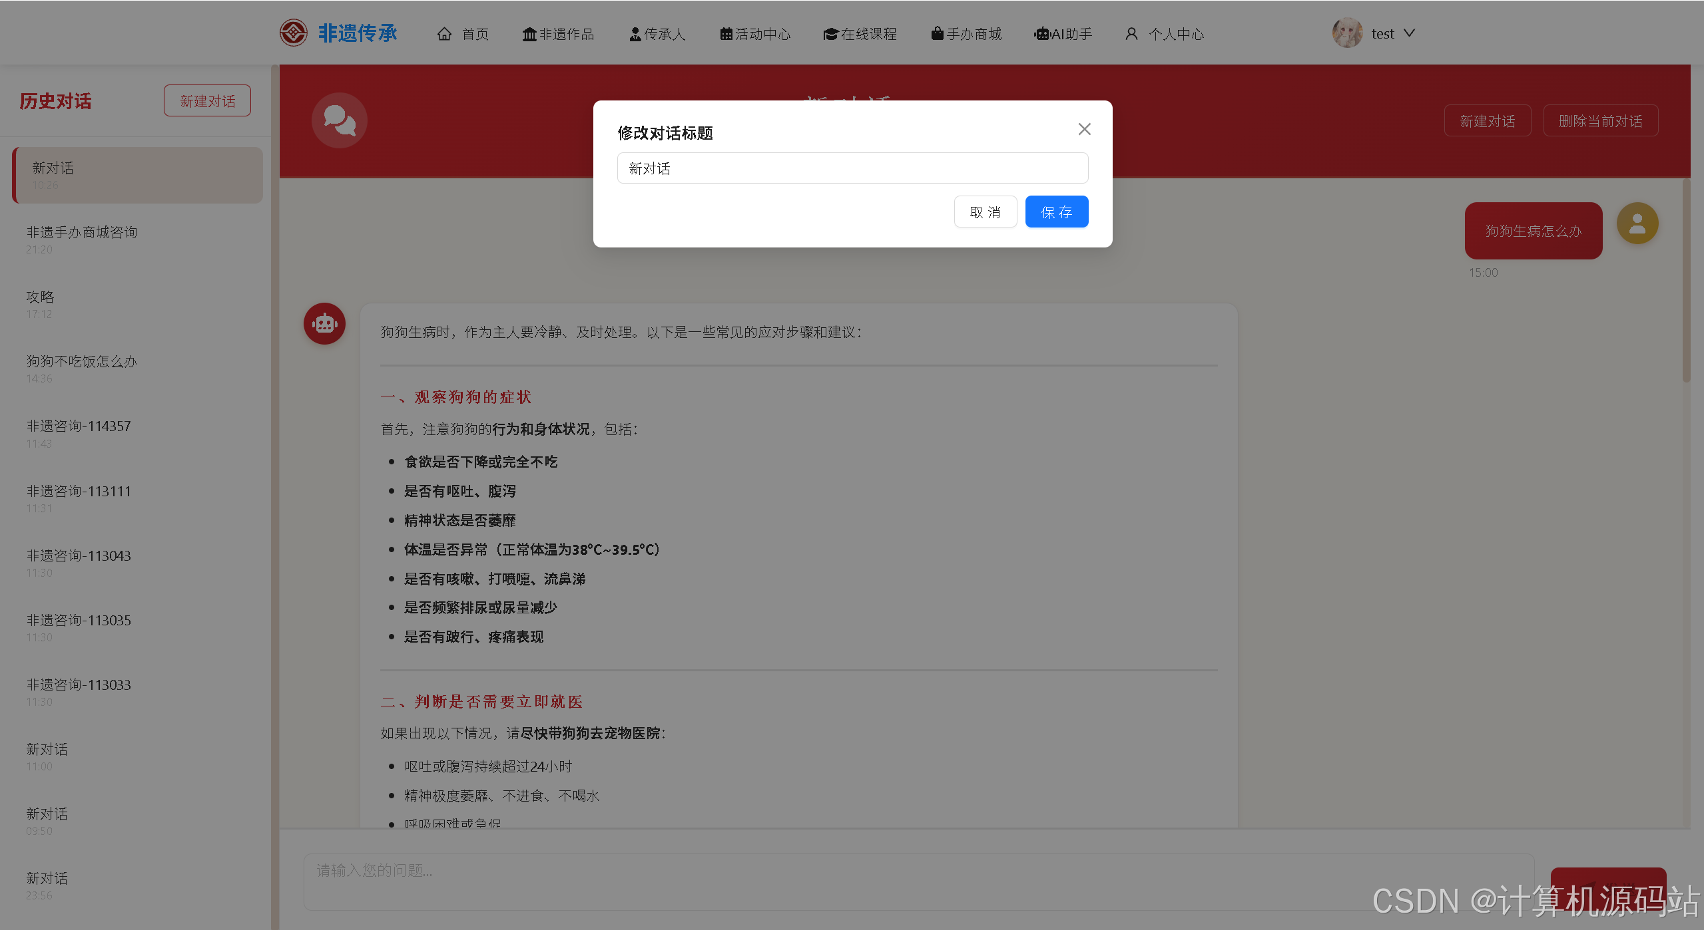The image size is (1704, 930).
Task: Close the 修改对话标题 dialog with X
Action: point(1084,129)
